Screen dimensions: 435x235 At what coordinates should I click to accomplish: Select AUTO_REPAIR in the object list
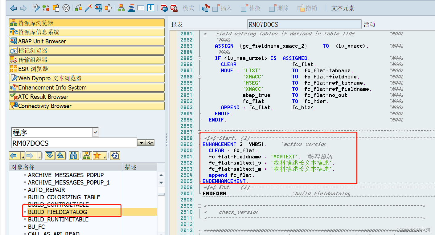pyautogui.click(x=47, y=190)
